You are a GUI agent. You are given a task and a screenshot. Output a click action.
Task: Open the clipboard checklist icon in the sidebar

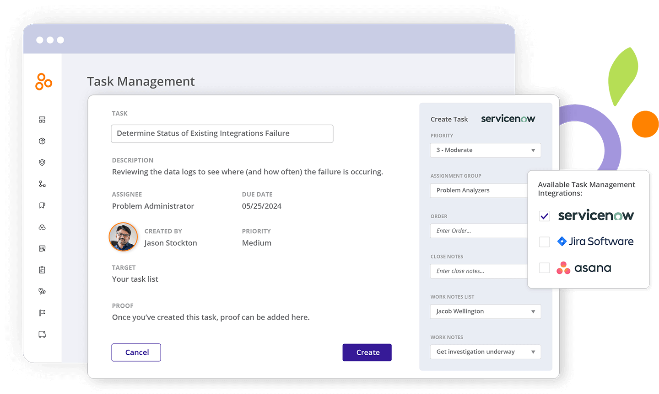tap(42, 270)
